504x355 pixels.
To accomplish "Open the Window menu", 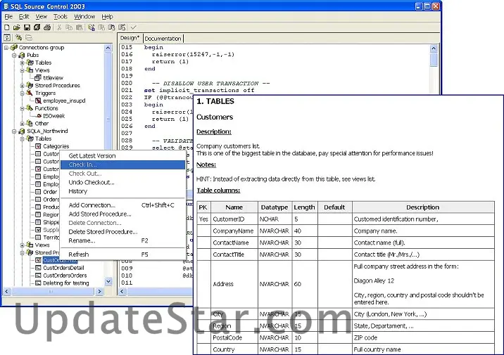I will coord(84,17).
